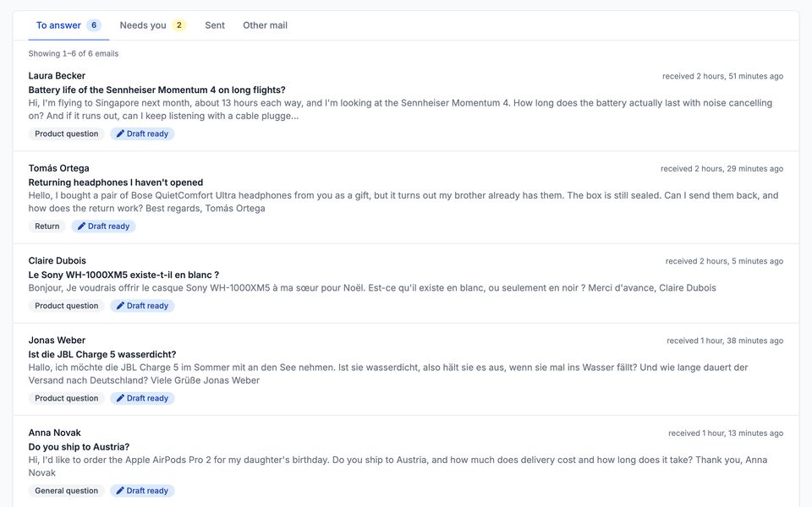
Task: Click 'received 2 hours, 51 minutes ago' timestamp
Action: click(722, 77)
